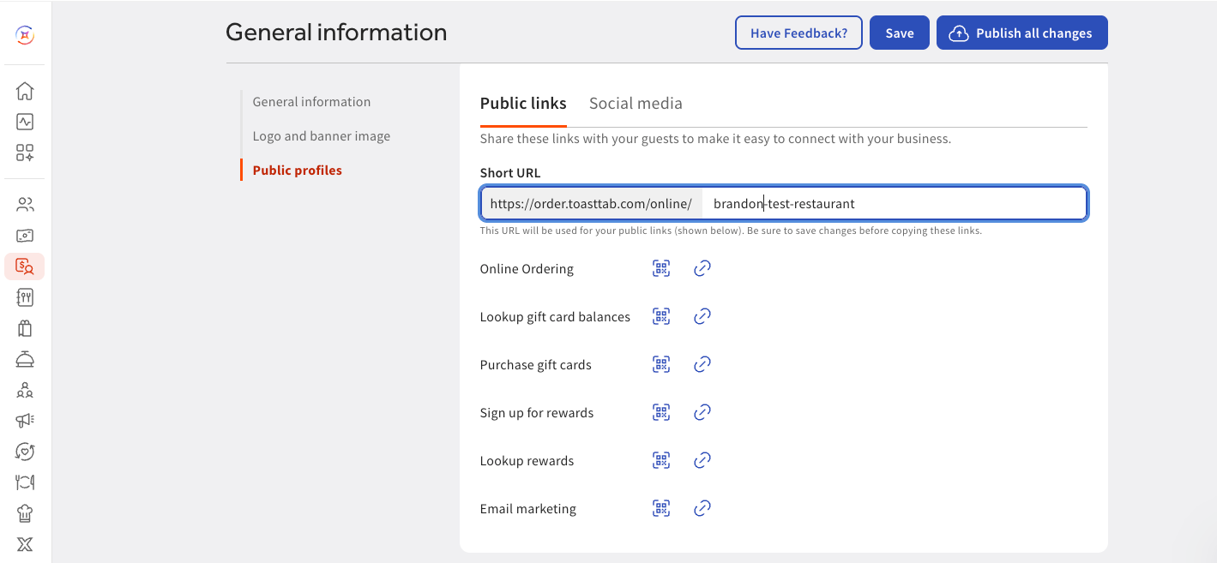Click the Email marketing label

pyautogui.click(x=528, y=509)
